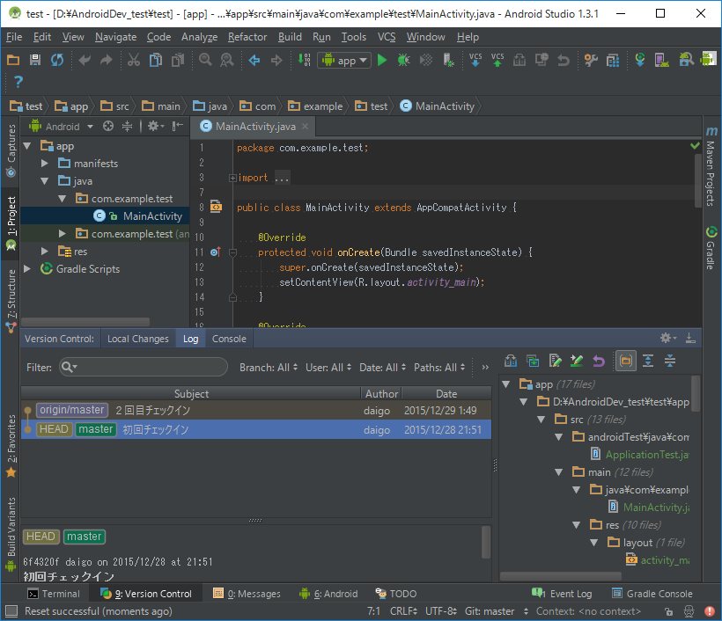The image size is (722, 621).
Task: Click the VCS Commit Changes icon
Action: [497, 60]
